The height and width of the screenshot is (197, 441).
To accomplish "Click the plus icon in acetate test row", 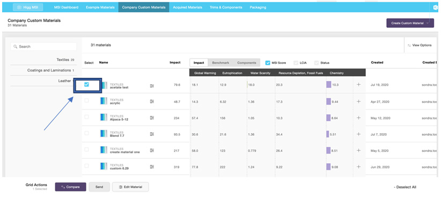I will [358, 84].
